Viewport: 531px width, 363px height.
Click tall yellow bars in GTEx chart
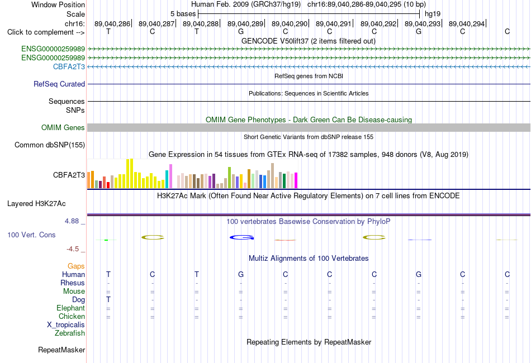click(130, 174)
